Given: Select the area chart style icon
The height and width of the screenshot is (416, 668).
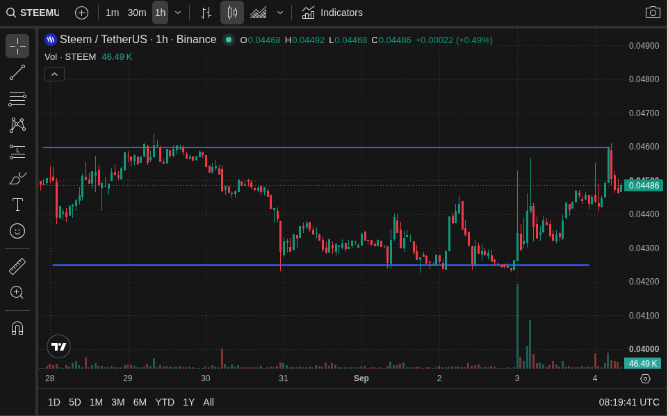Looking at the screenshot, I should tap(258, 13).
